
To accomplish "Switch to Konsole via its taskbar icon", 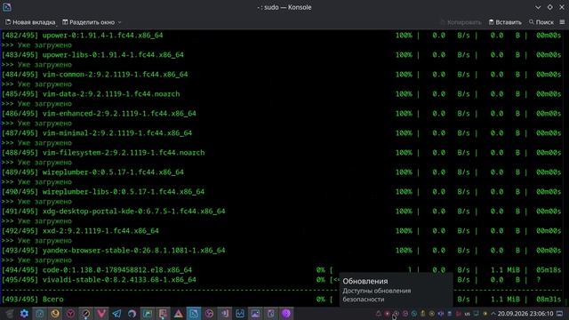I will click(x=194, y=314).
